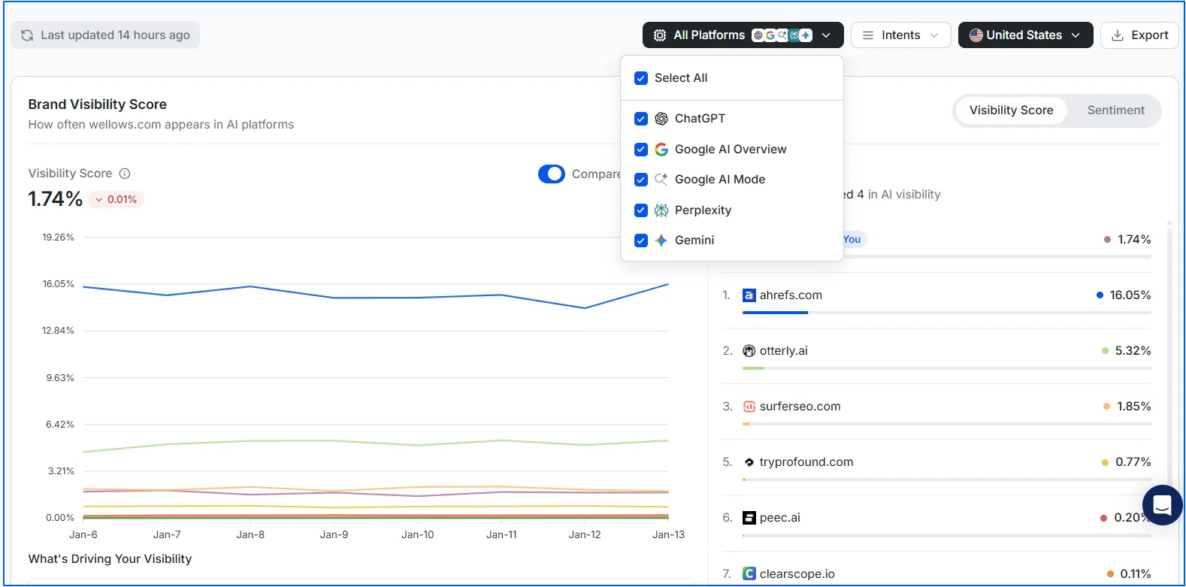Uncheck the ChatGPT checkbox
Image resolution: width=1186 pixels, height=587 pixels.
641,119
